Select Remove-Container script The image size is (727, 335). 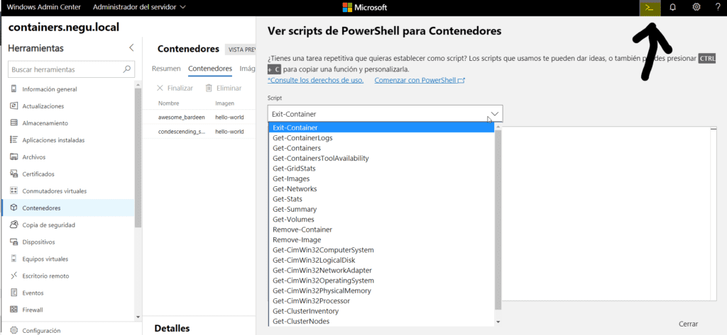point(381,229)
